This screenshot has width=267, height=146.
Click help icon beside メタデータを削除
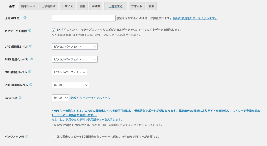point(30,31)
